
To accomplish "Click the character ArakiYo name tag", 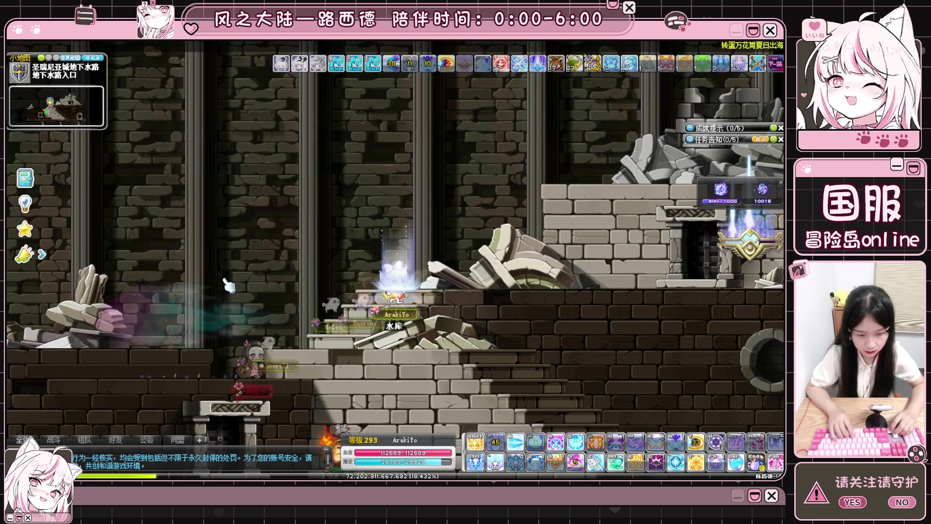I will [x=397, y=314].
